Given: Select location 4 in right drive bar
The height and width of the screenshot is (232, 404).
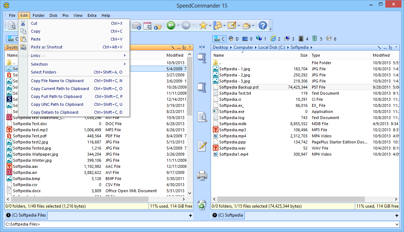Looking at the screenshot, I should [x=304, y=39].
